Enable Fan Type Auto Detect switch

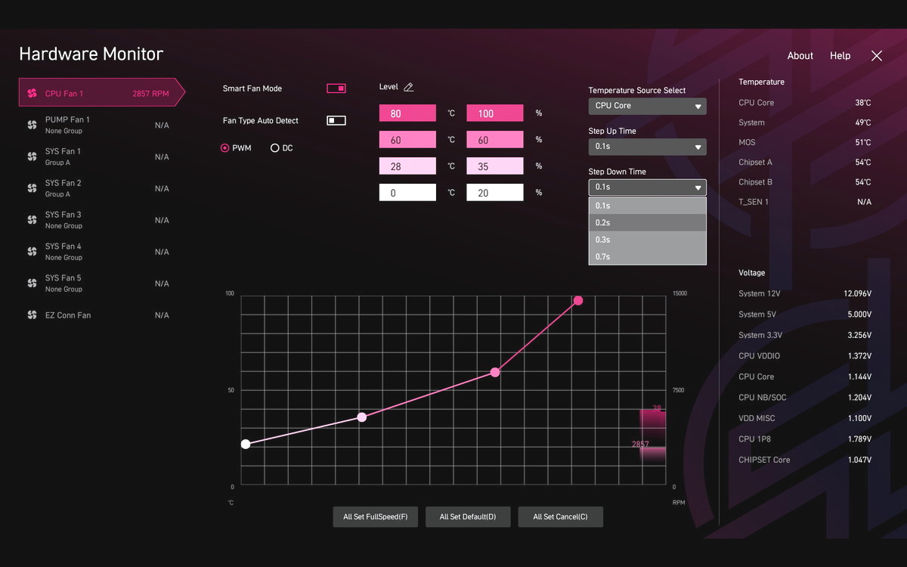click(x=336, y=121)
